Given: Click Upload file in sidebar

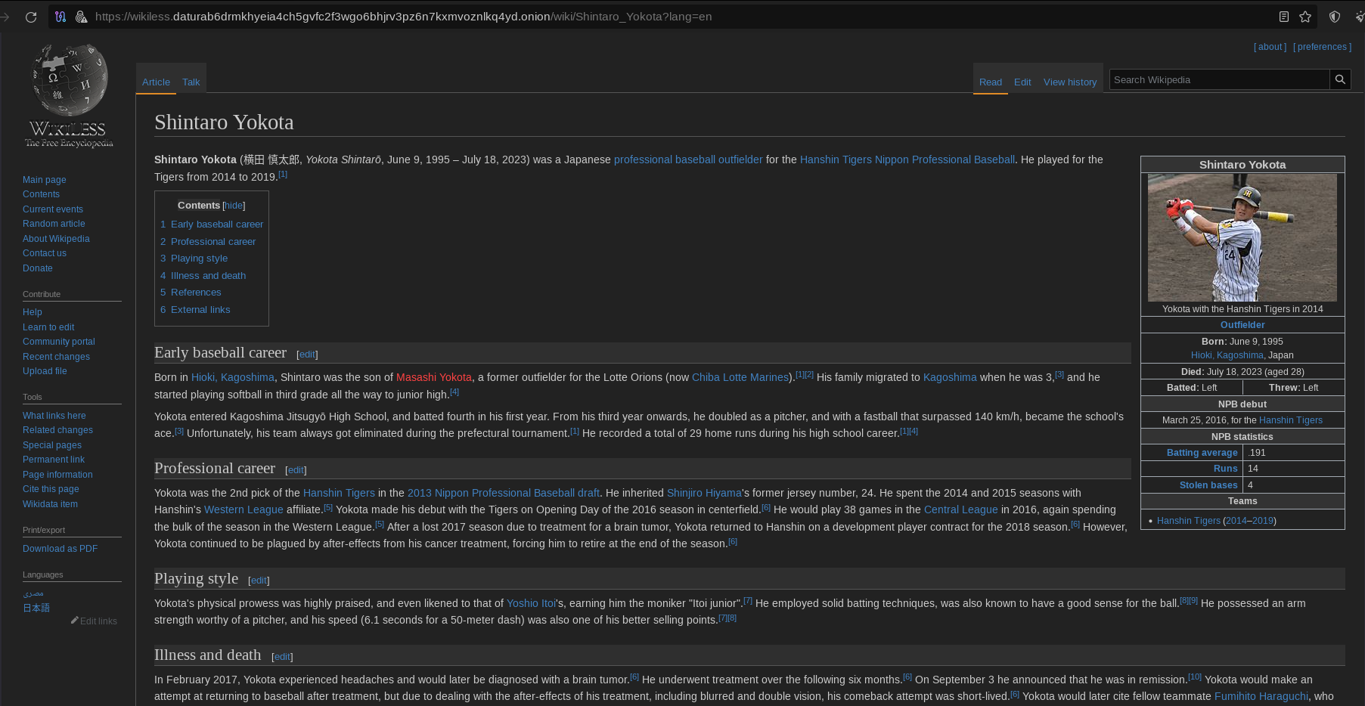Looking at the screenshot, I should [45, 371].
